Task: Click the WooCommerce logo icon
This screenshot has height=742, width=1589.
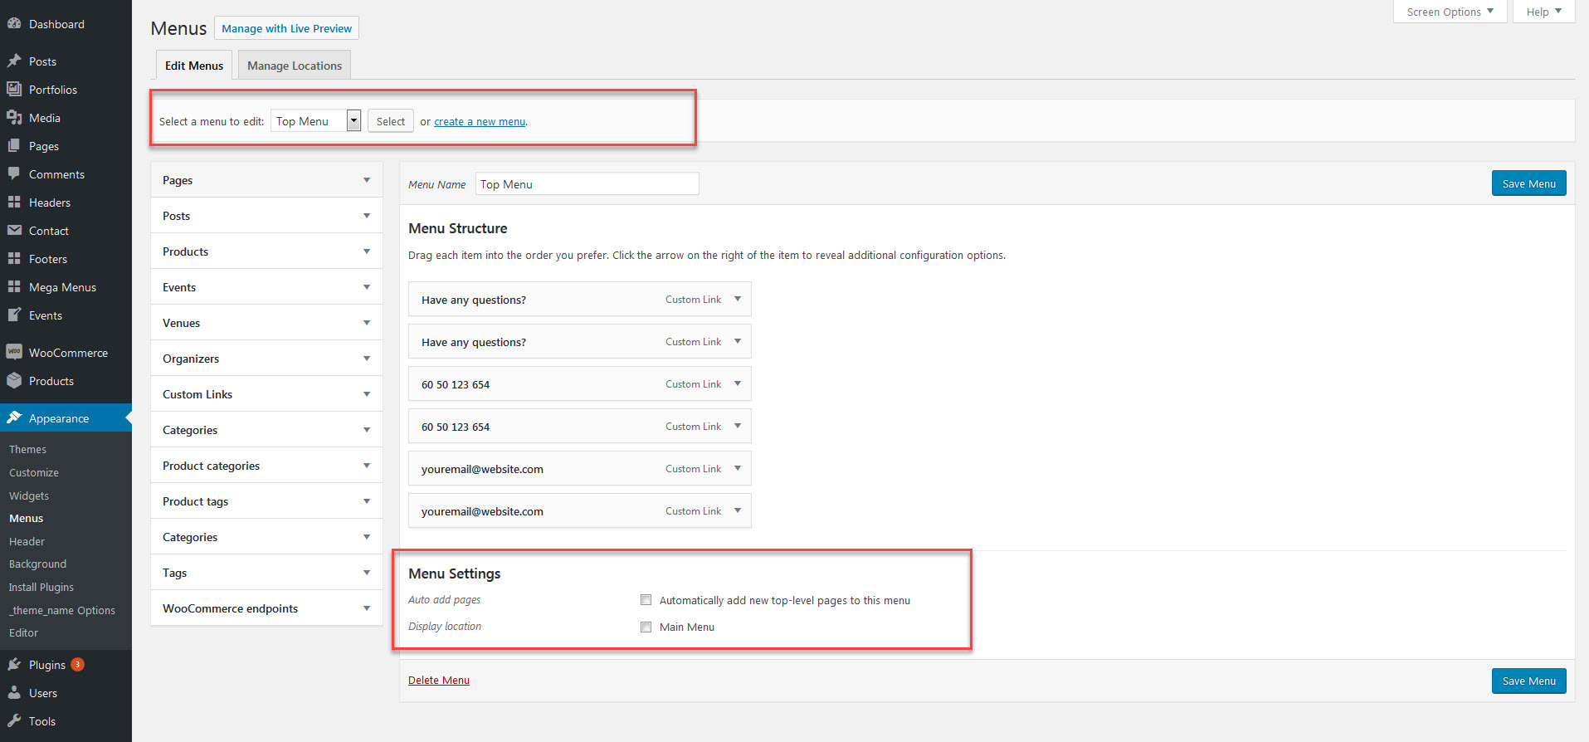Action: [x=14, y=352]
